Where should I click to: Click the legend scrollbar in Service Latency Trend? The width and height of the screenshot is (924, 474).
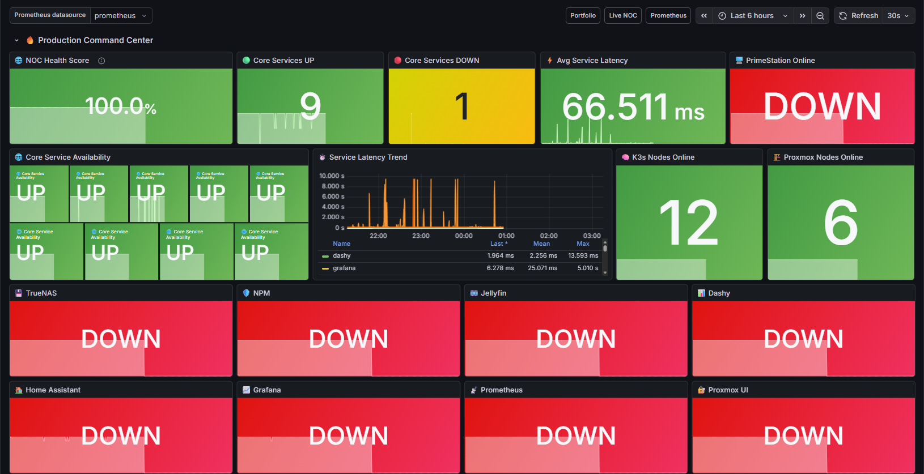(x=605, y=247)
